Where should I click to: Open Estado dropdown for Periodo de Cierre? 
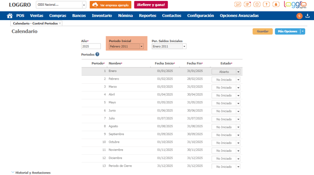238,167
